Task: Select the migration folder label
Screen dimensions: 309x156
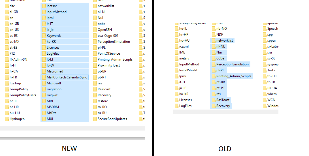Action: tap(54, 89)
